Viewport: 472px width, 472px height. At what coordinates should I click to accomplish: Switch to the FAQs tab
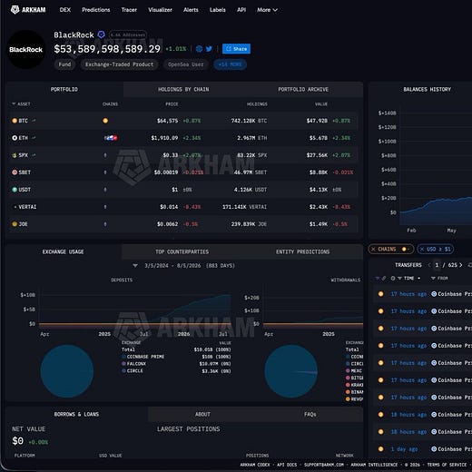click(x=310, y=414)
